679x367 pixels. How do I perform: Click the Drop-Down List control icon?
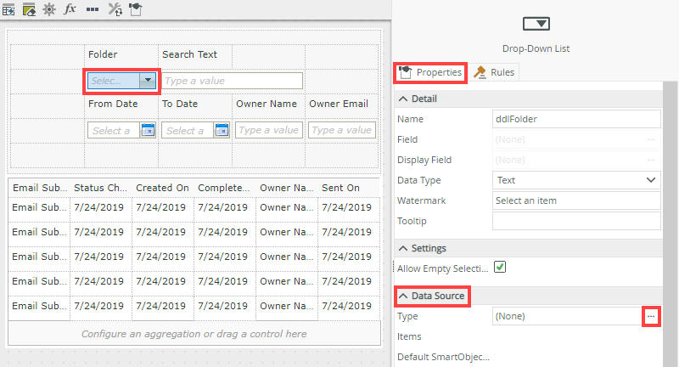pos(536,24)
